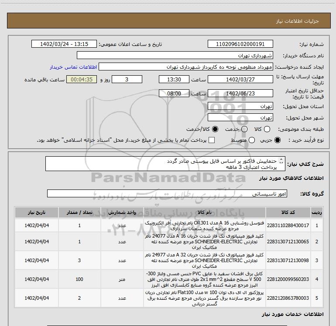Click the جزئیات اطلاعات نیاز page header
The image size is (336, 326).
[297, 21]
